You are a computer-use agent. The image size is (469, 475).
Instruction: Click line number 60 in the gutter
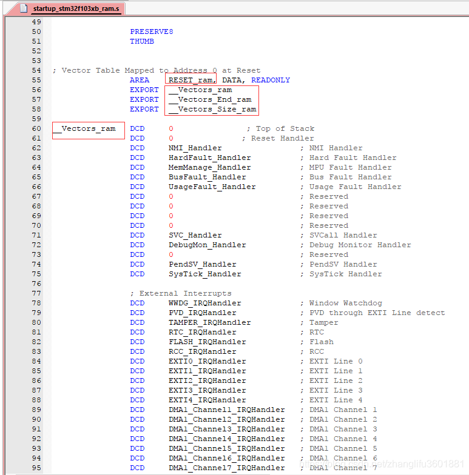(36, 128)
